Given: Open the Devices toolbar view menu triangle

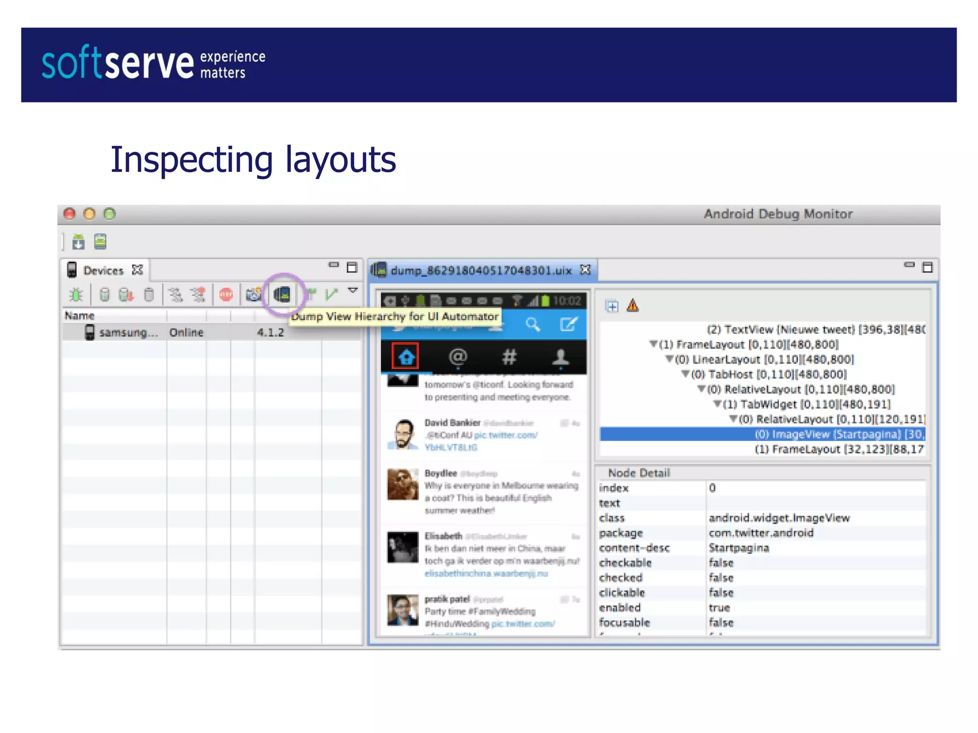Looking at the screenshot, I should 353,290.
